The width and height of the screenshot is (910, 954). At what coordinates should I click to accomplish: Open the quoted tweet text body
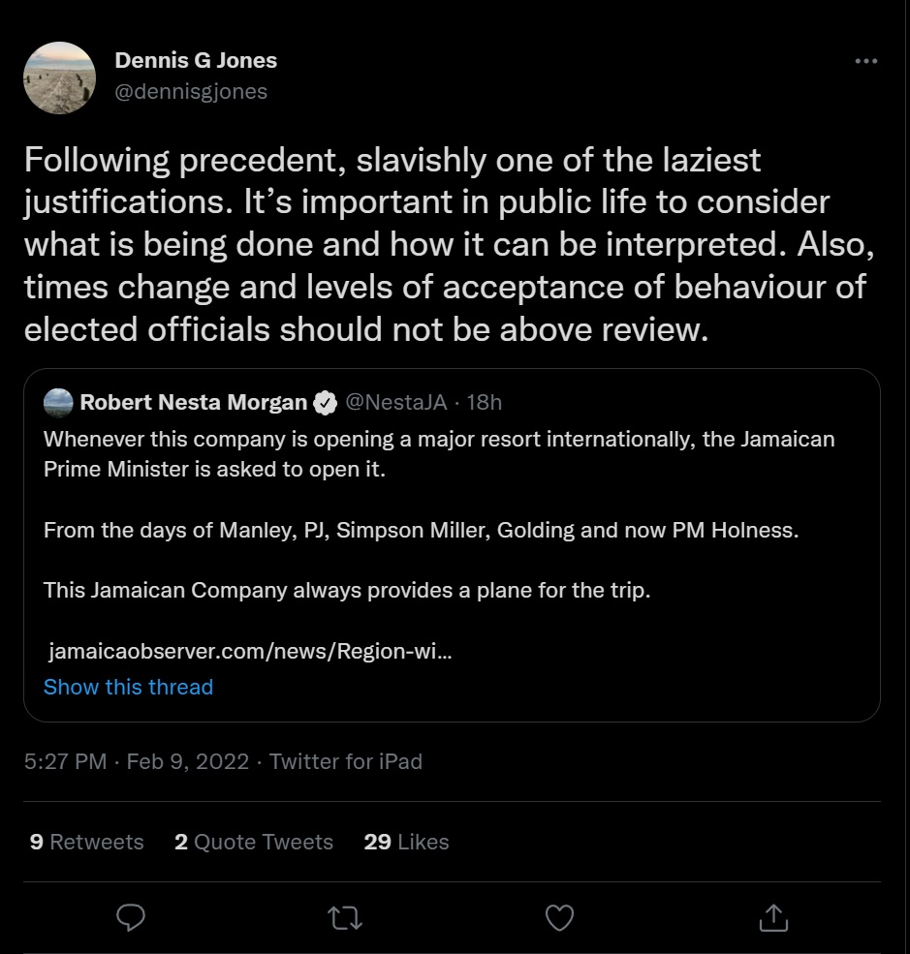pyautogui.click(x=438, y=531)
